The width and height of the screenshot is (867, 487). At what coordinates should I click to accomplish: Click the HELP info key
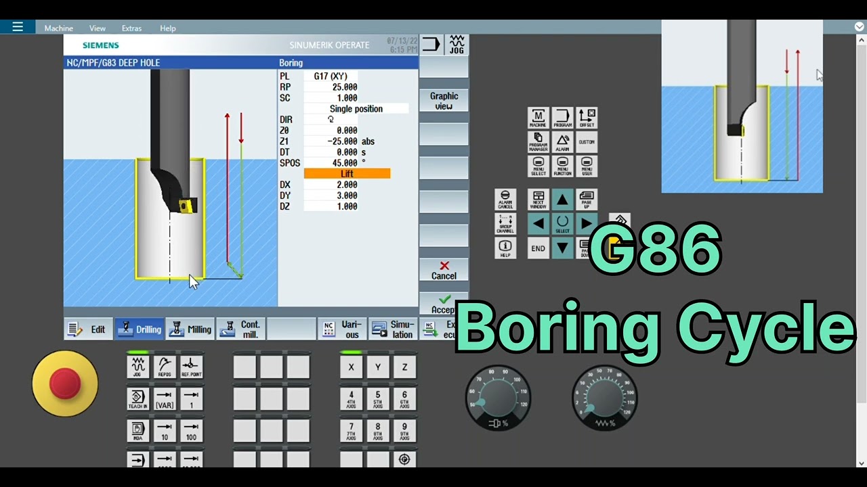[x=505, y=248]
